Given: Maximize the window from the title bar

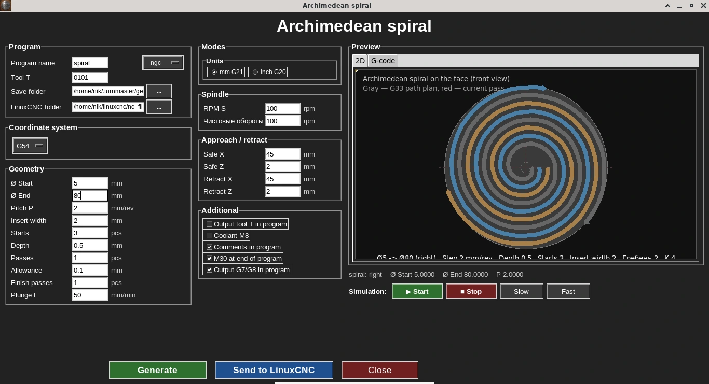Looking at the screenshot, I should (x=691, y=6).
